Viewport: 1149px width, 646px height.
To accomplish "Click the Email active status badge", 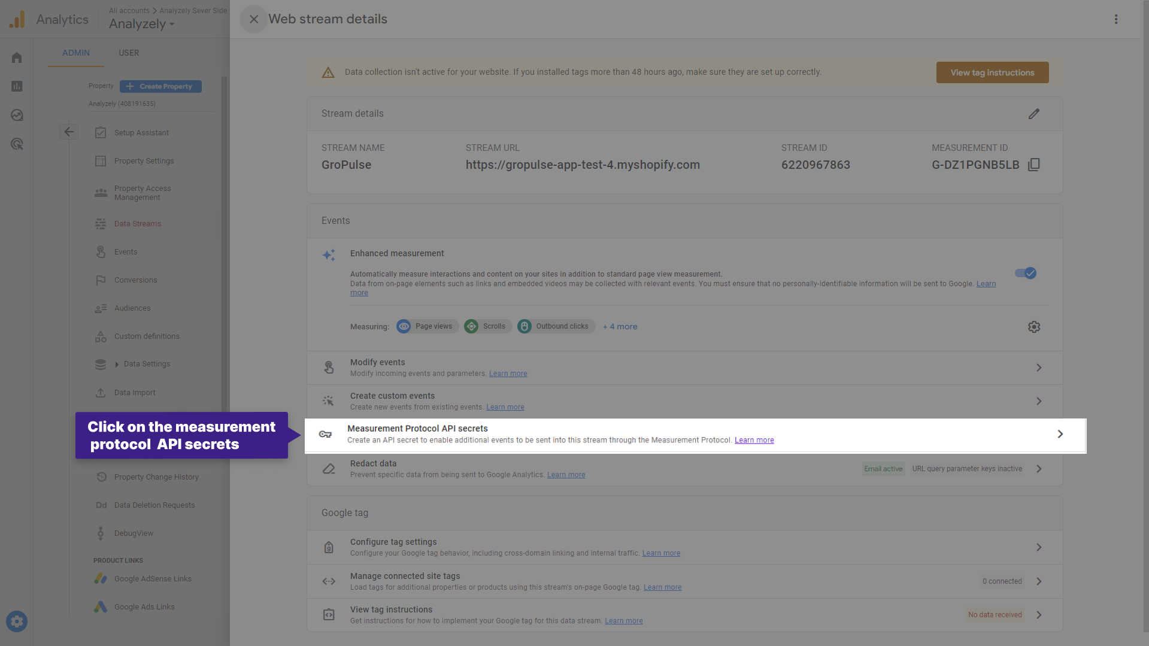I will (883, 469).
